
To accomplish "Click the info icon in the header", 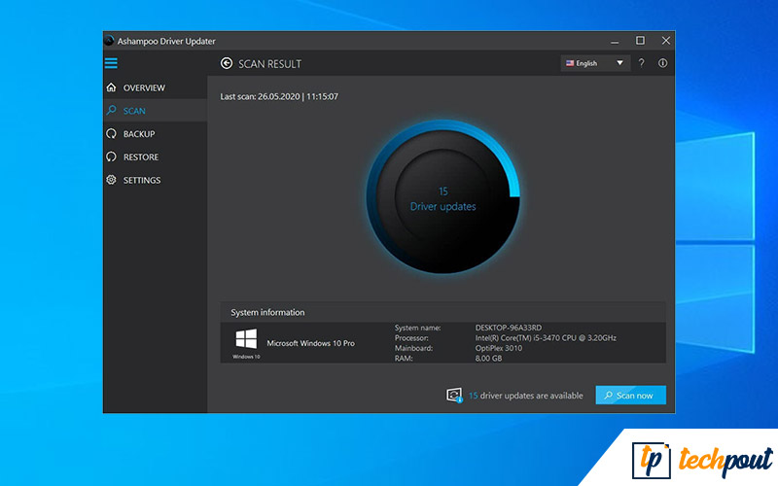I will 663,63.
